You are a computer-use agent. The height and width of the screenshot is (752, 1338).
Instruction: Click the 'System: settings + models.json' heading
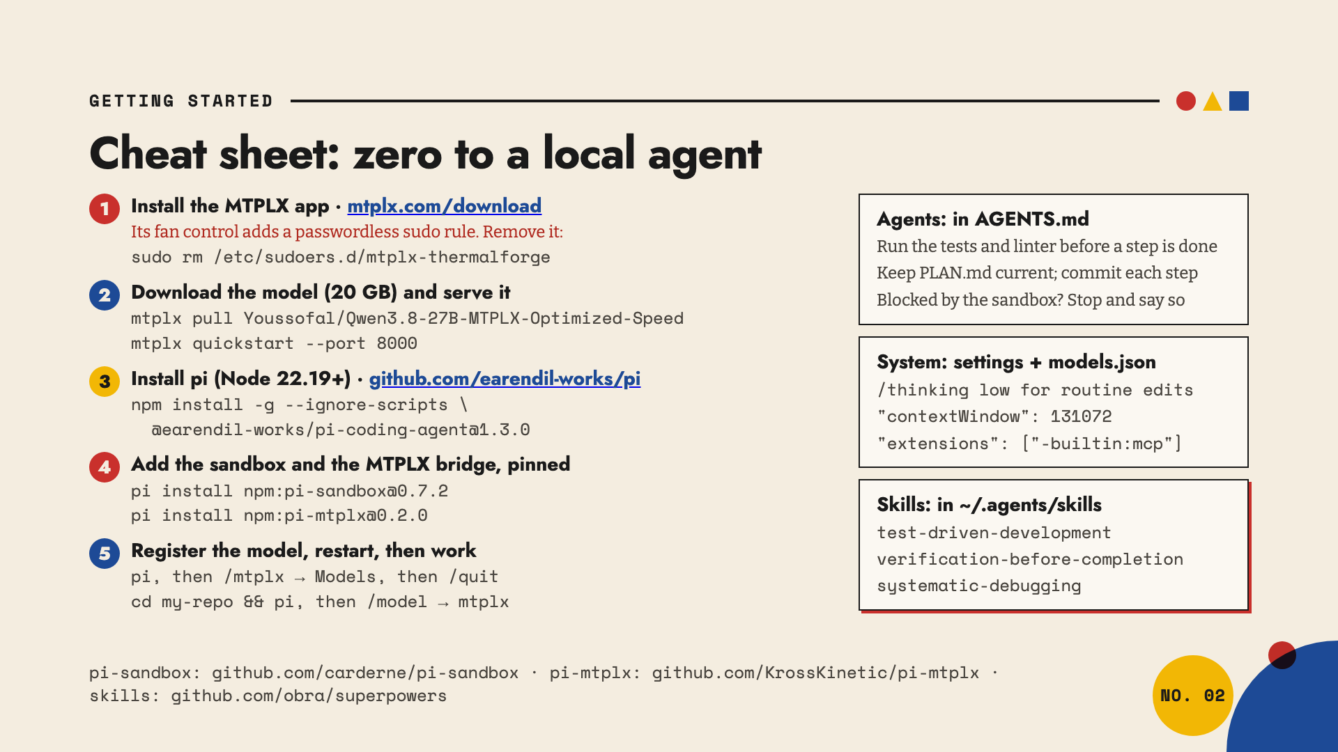[x=1016, y=362]
